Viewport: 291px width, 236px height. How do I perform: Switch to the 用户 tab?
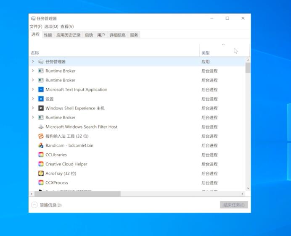pos(101,35)
